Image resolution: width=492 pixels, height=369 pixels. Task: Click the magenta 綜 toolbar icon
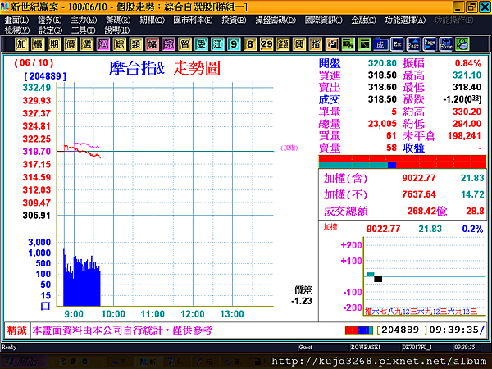tap(168, 44)
